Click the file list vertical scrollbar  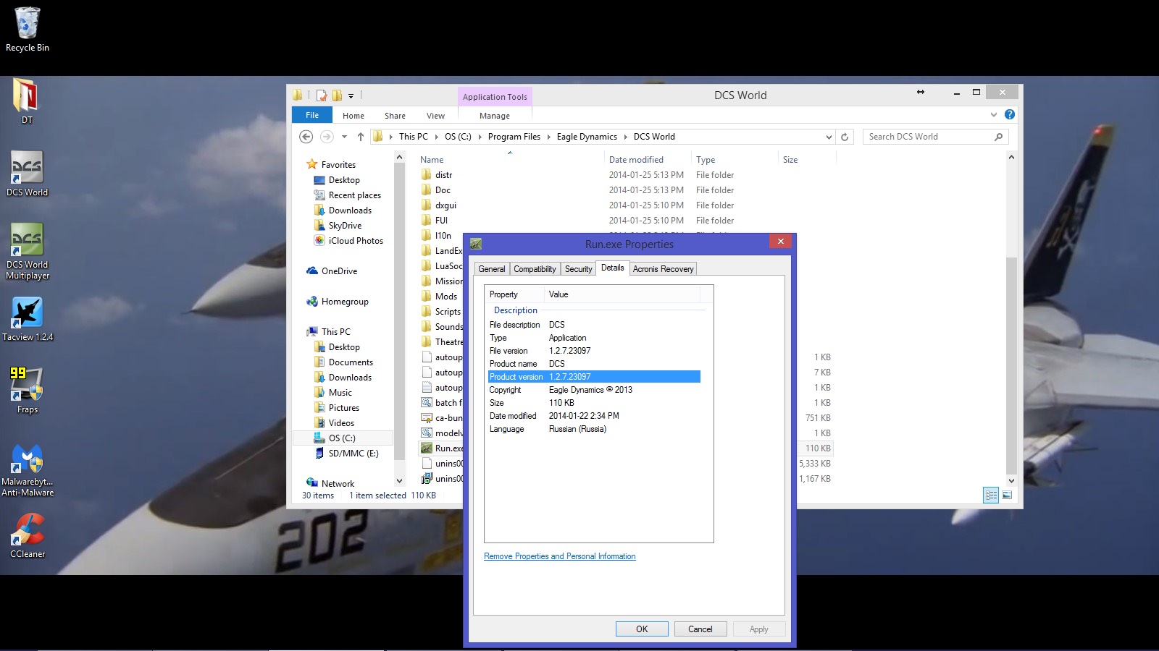(x=1011, y=319)
